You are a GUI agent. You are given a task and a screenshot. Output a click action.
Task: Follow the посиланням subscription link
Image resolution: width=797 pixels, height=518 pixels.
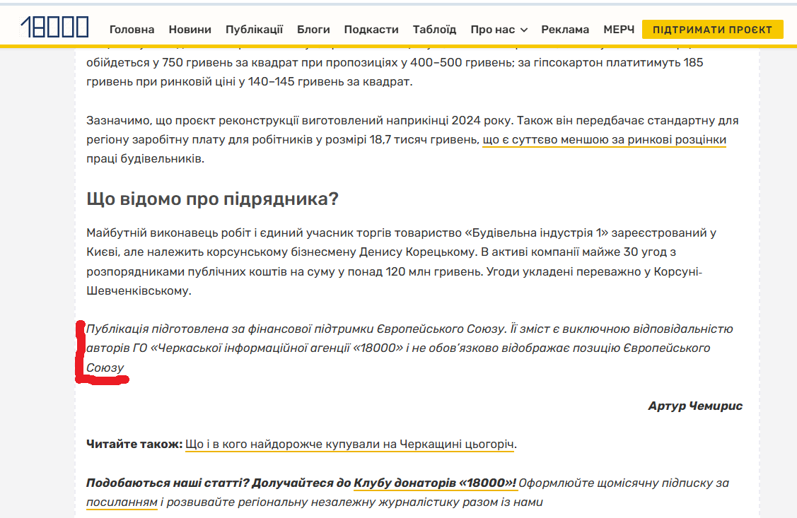(x=121, y=502)
